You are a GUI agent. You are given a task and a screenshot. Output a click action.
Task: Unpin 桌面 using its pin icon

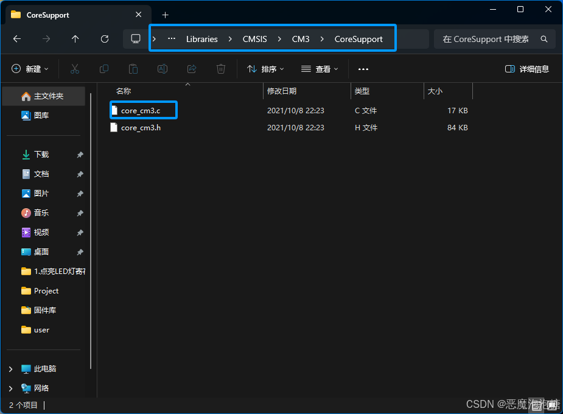pyautogui.click(x=80, y=252)
